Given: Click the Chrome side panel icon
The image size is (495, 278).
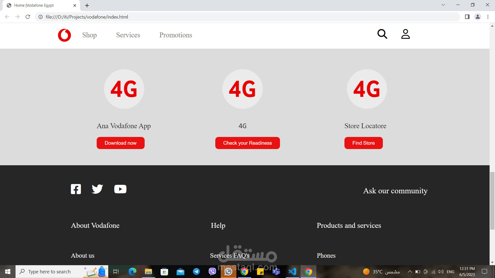Looking at the screenshot, I should pyautogui.click(x=467, y=17).
